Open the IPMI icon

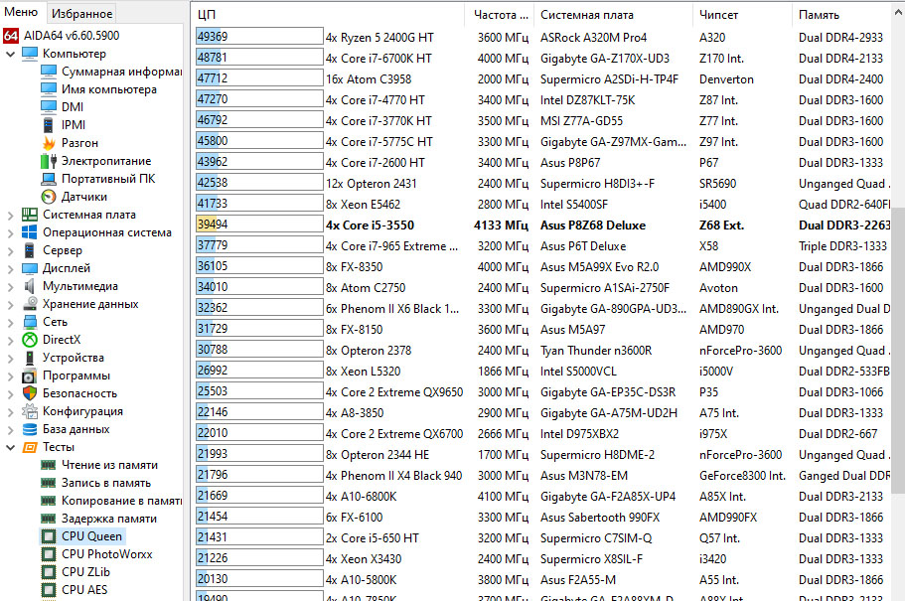click(x=49, y=125)
